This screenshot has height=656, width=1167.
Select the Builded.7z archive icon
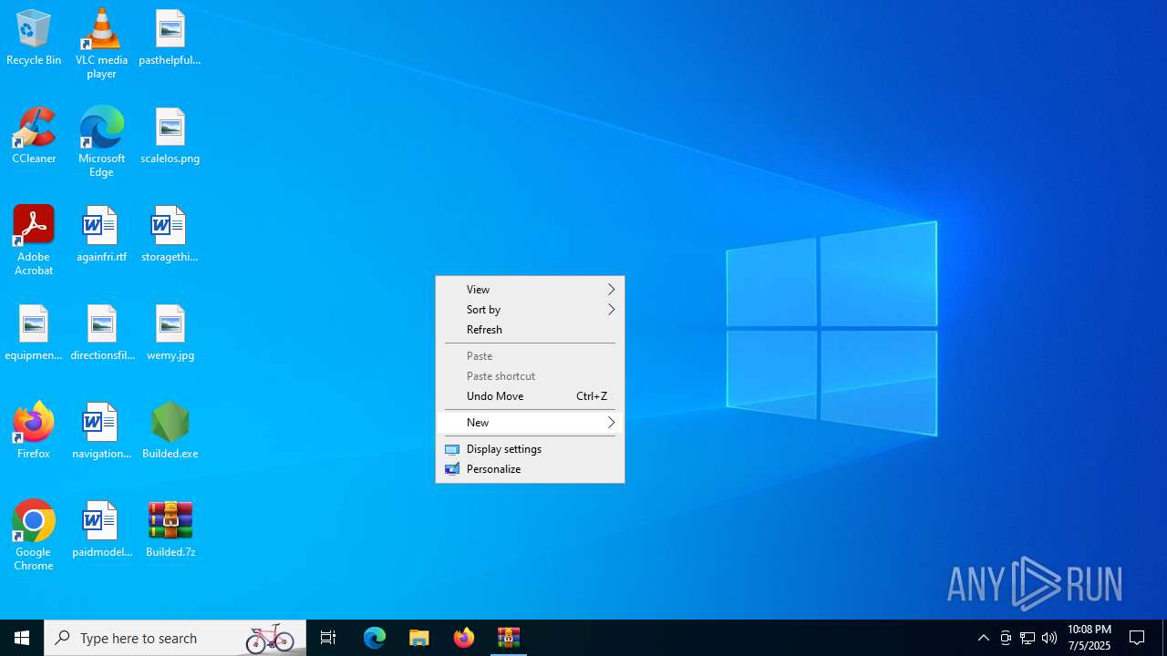[x=170, y=530]
